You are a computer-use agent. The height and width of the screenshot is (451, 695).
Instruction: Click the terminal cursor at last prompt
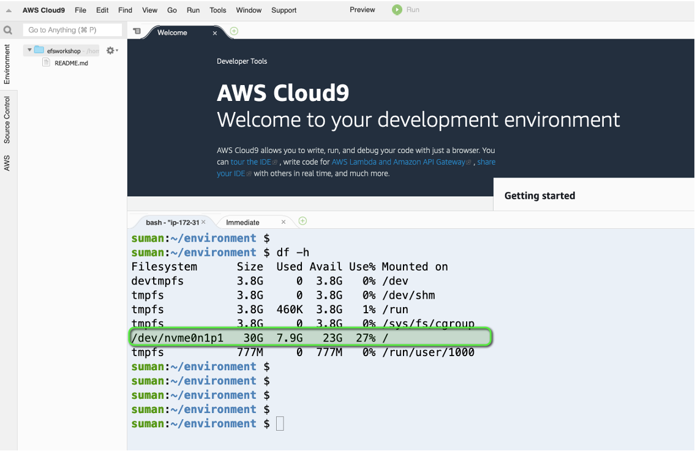[280, 423]
